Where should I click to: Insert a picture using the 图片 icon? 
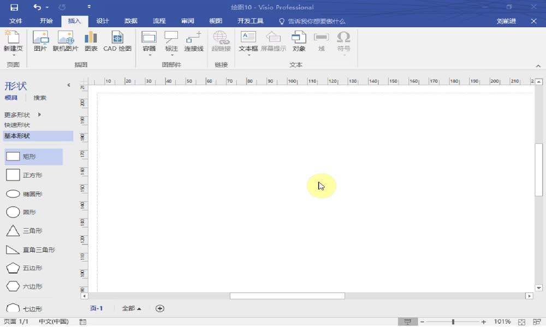click(41, 41)
